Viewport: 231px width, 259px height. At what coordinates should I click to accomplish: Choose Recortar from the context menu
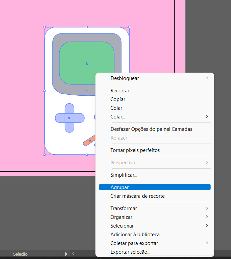(155, 91)
